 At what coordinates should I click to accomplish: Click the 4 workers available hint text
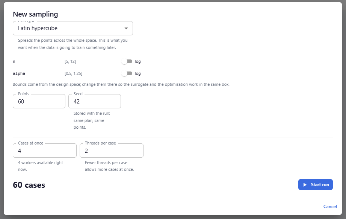coord(40,166)
